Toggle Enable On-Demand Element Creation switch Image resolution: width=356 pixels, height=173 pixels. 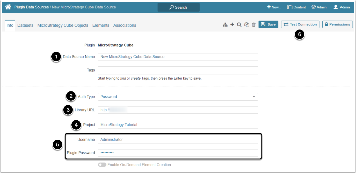coord(102,165)
